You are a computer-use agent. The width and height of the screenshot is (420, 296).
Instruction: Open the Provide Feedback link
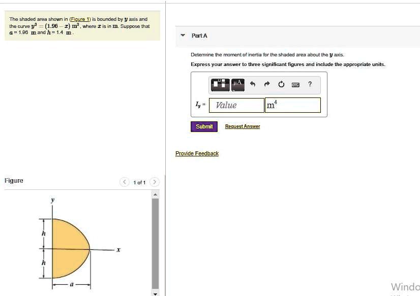click(x=197, y=153)
